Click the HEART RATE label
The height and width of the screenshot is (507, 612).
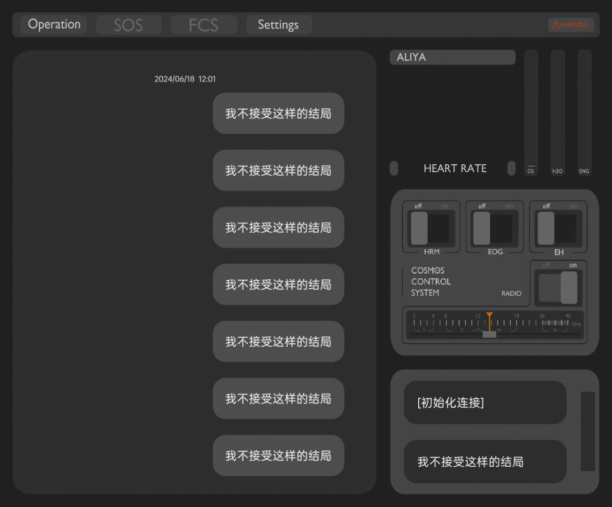[x=455, y=169]
